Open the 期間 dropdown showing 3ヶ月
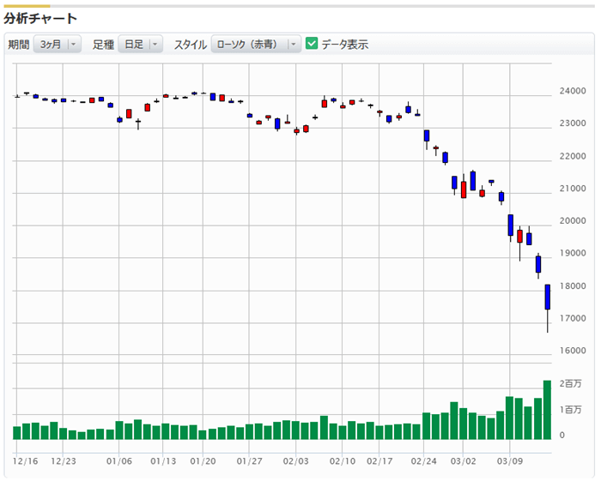The height and width of the screenshot is (481, 601). coord(51,45)
